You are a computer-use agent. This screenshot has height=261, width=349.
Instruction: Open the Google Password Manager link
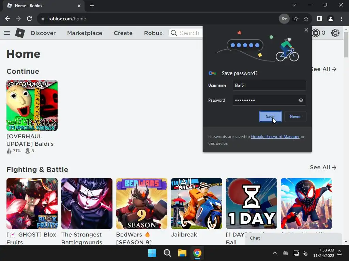tap(275, 137)
